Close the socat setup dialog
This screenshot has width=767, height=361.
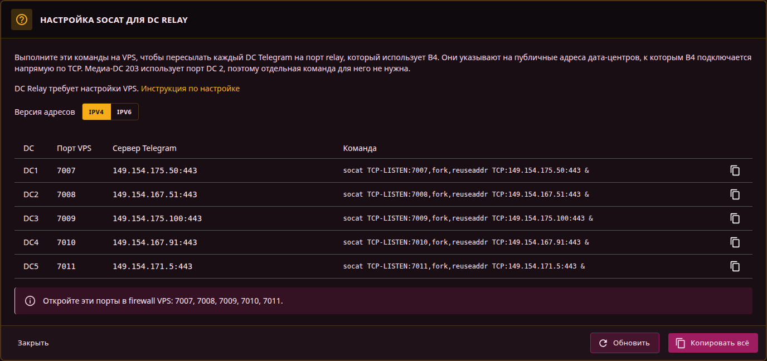tap(33, 343)
